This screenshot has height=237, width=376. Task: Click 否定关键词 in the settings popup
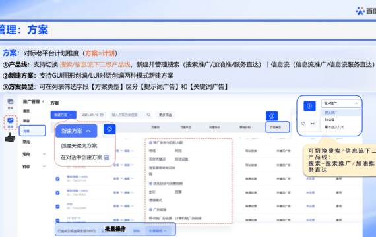pyautogui.click(x=157, y=159)
